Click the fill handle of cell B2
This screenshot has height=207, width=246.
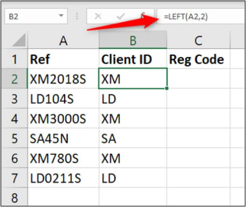(167, 88)
